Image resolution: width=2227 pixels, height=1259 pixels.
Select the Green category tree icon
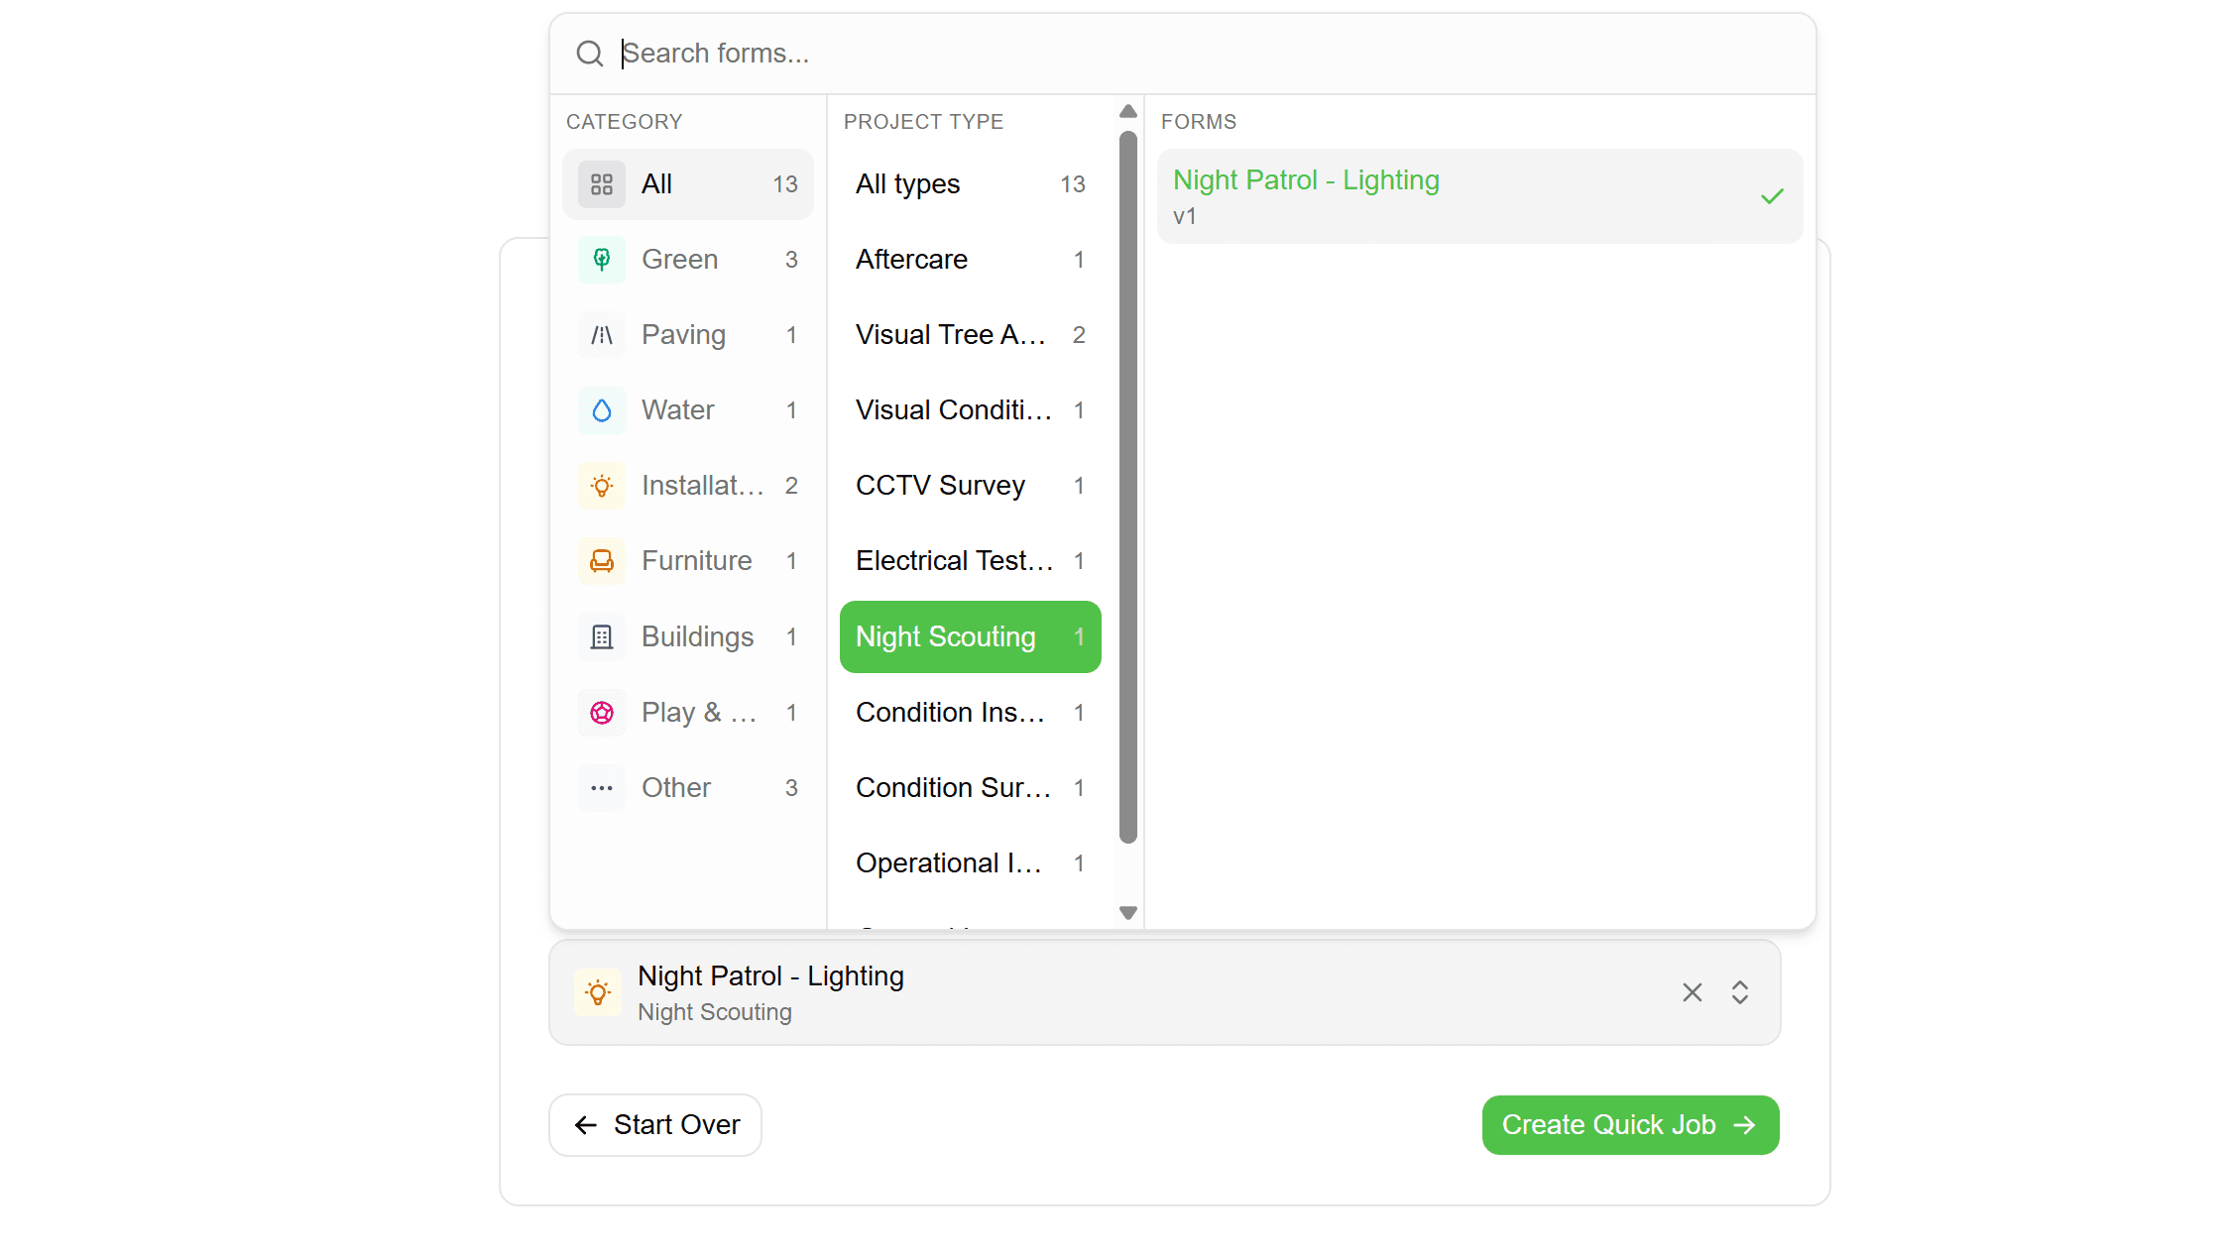[x=602, y=259]
